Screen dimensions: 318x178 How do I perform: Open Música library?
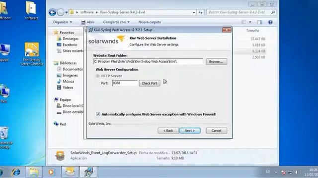click(x=68, y=81)
